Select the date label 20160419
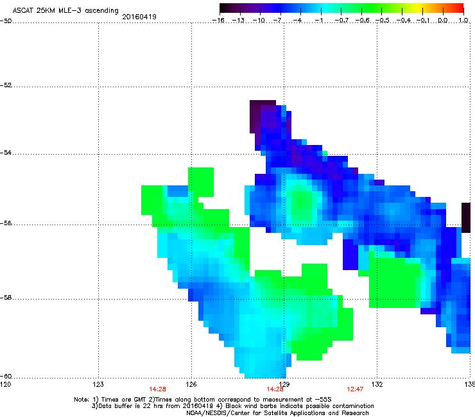Viewport: 475px width, 417px height. 139,17
